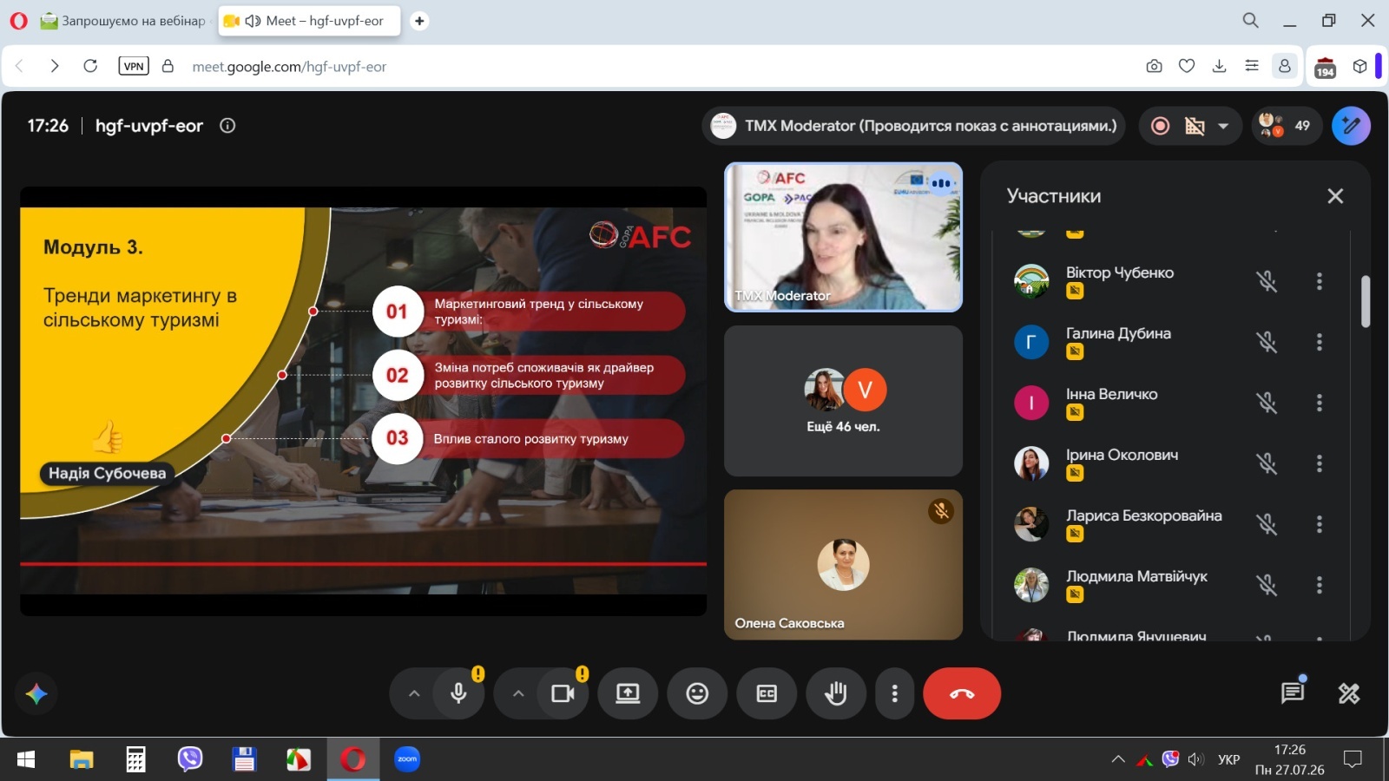This screenshot has width=1389, height=781.
Task: Open the extensions cube icon
Action: coord(1360,66)
